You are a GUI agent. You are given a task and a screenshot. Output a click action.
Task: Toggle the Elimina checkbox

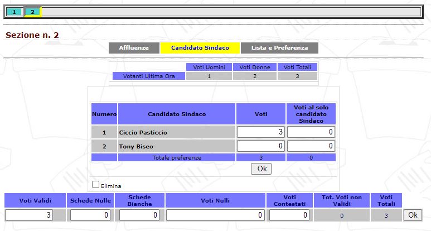(96, 185)
